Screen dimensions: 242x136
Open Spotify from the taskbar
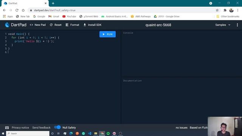(x=108, y=133)
